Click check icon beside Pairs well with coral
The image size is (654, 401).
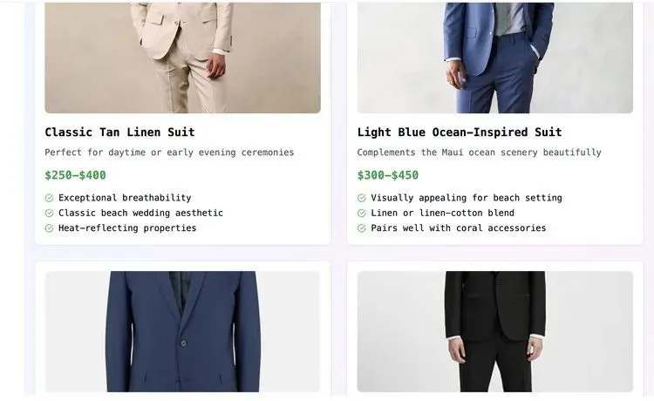pyautogui.click(x=362, y=228)
